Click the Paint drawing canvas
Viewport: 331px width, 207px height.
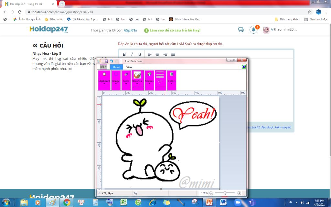click(161, 142)
